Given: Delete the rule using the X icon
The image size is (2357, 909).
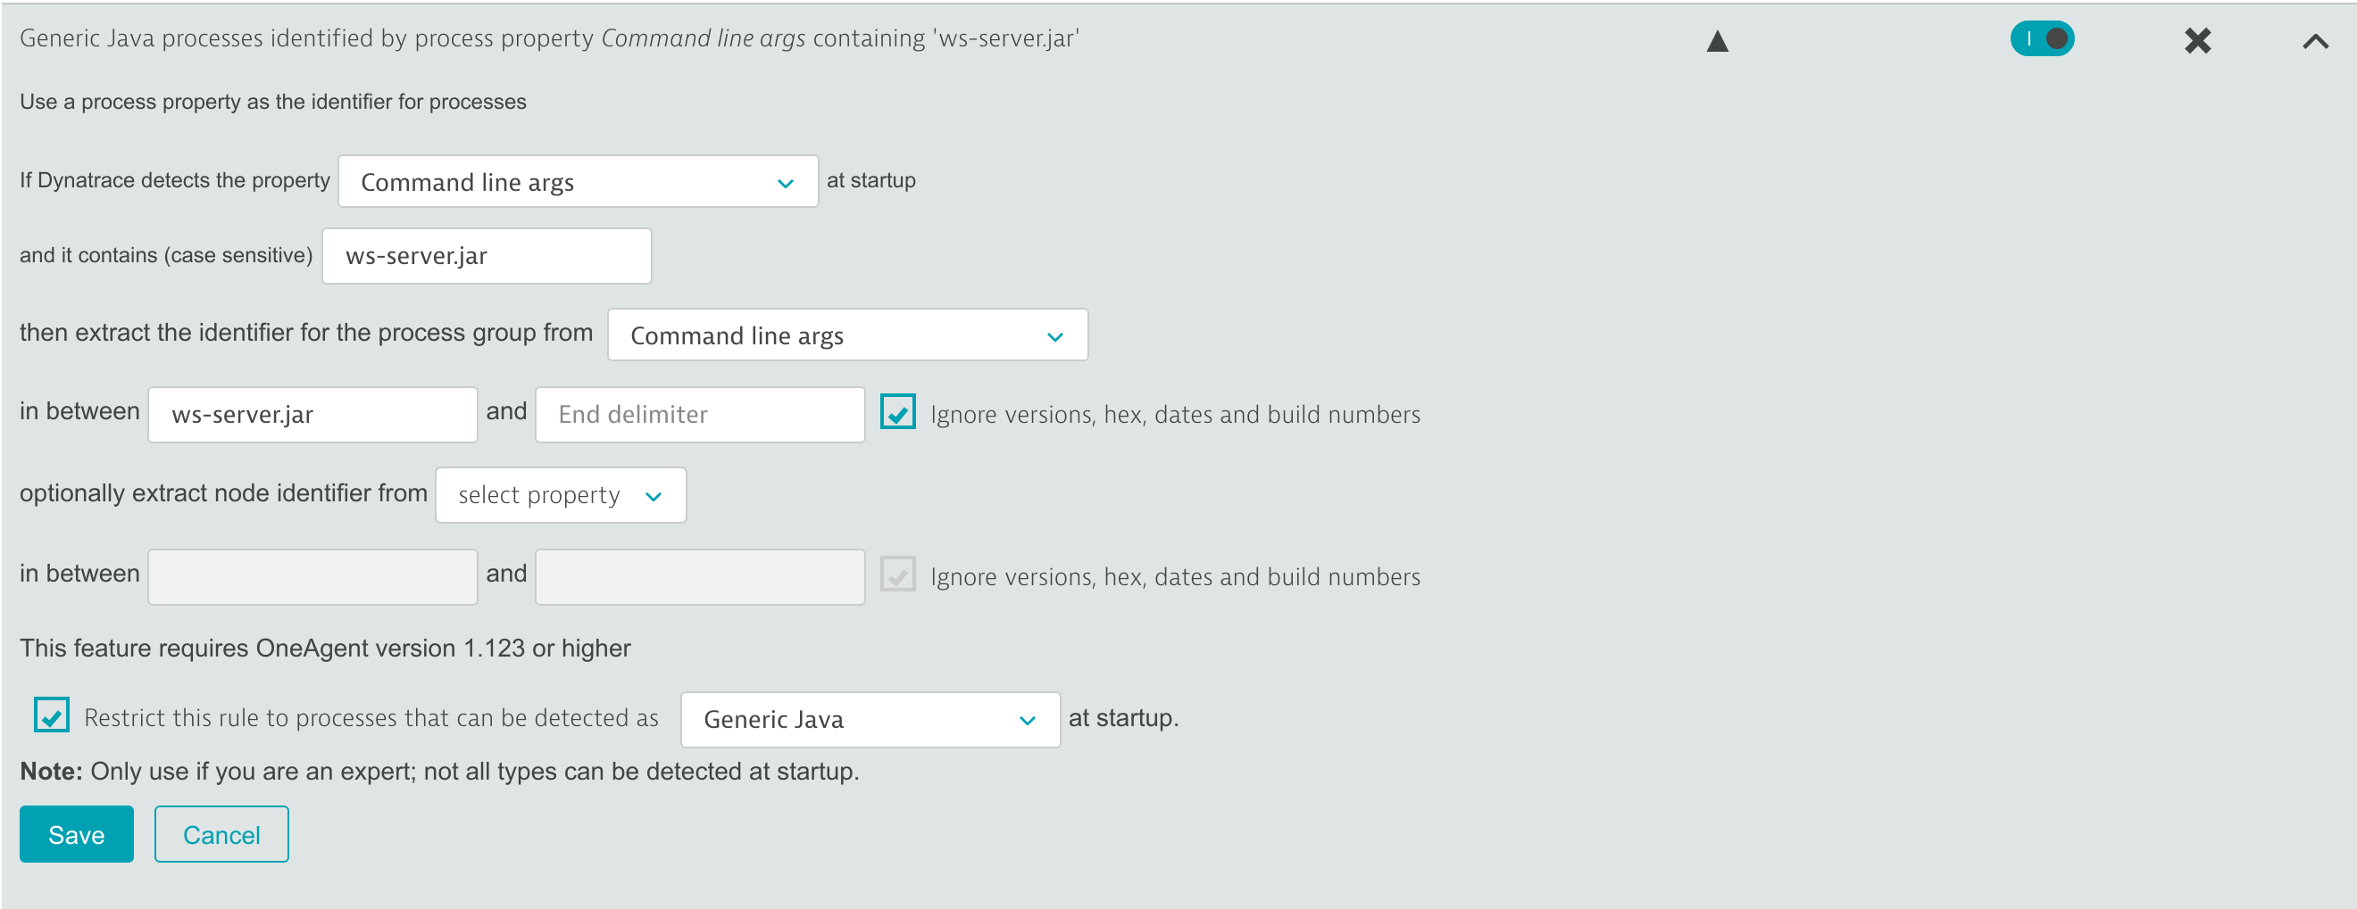Looking at the screenshot, I should click(2197, 41).
